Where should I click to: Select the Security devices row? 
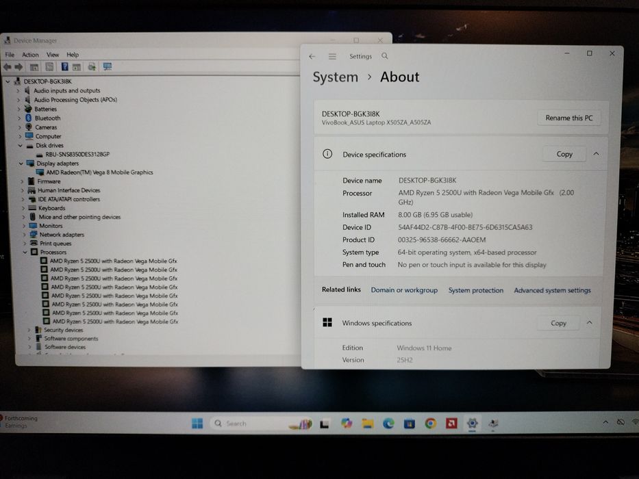[64, 330]
